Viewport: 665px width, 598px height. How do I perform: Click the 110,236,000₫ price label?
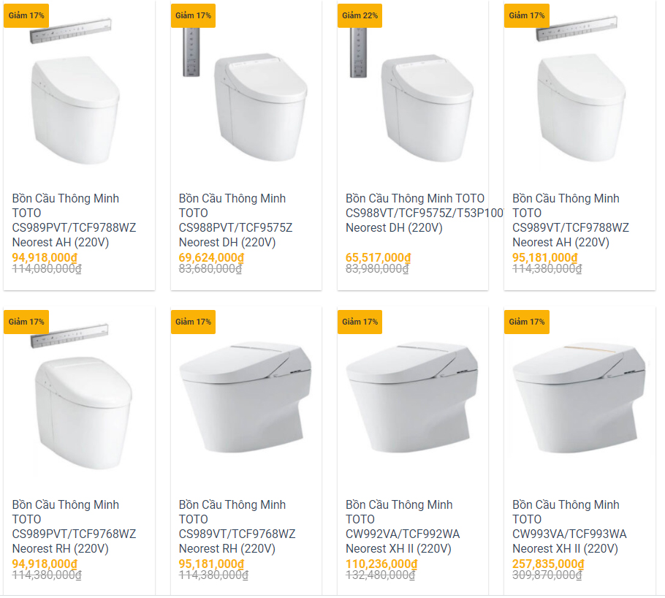click(381, 564)
